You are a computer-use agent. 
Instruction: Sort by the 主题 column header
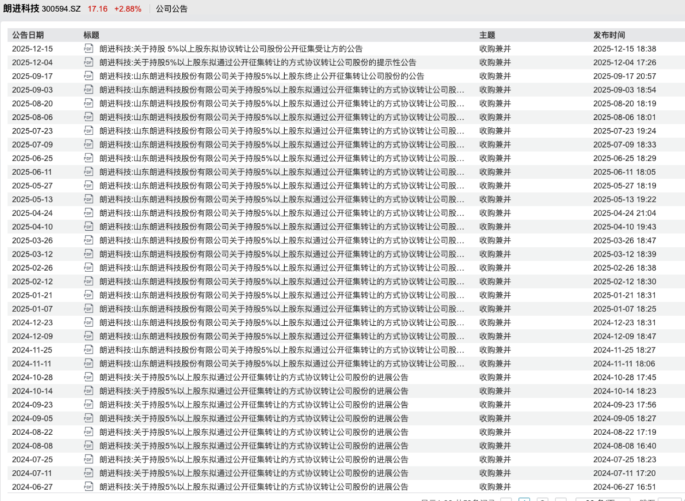click(487, 35)
